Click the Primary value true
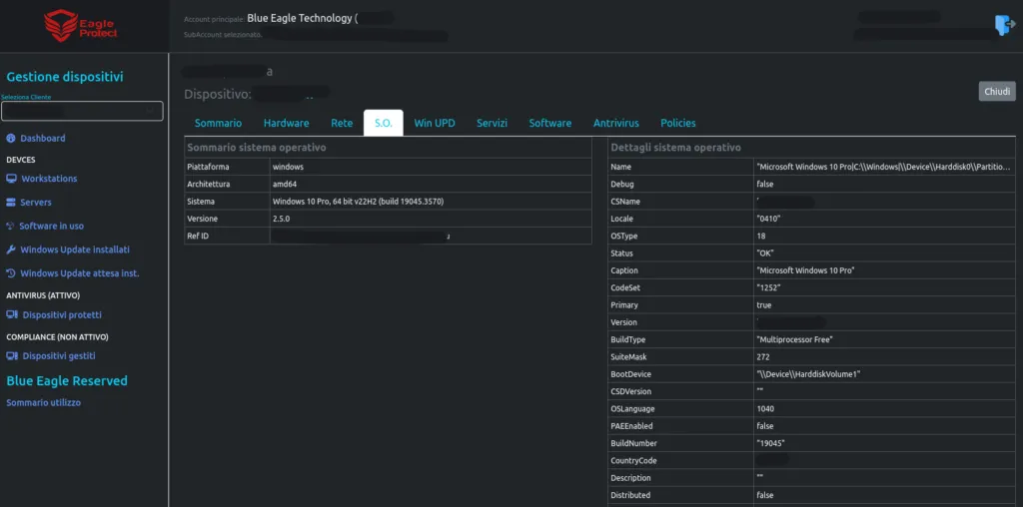This screenshot has height=507, width=1023. 764,305
